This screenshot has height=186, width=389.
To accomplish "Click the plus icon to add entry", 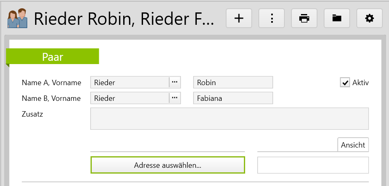I will [x=239, y=18].
